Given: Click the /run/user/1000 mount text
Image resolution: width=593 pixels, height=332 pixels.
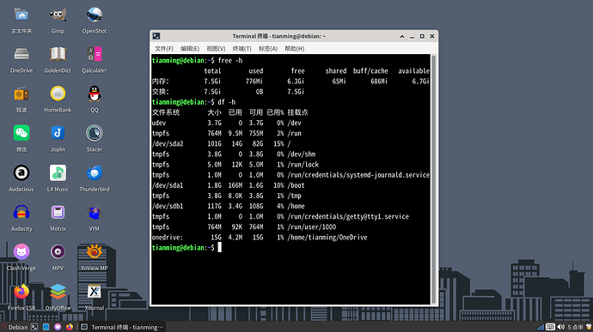Looking at the screenshot, I should click(312, 227).
